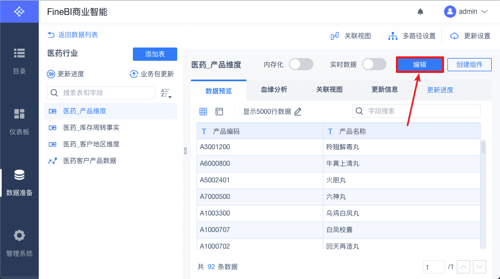This screenshot has height=279, width=500.
Task: Go to next page with down chevron
Action: point(480,267)
